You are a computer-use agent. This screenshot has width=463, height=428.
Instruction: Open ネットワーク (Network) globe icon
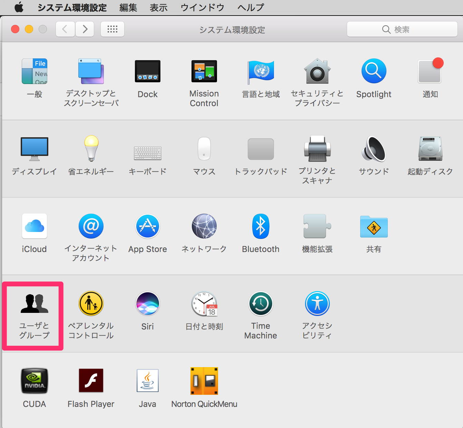tap(204, 226)
